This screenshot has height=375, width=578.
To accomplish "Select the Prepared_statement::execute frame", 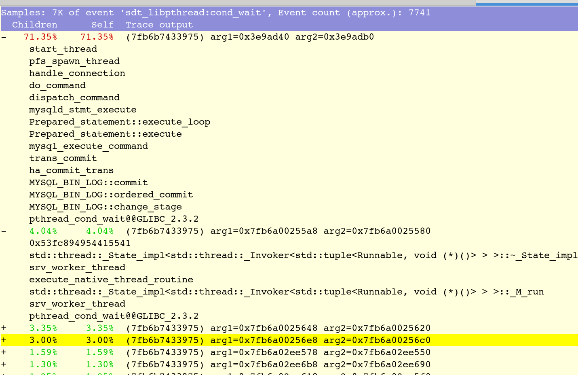I will pos(105,134).
